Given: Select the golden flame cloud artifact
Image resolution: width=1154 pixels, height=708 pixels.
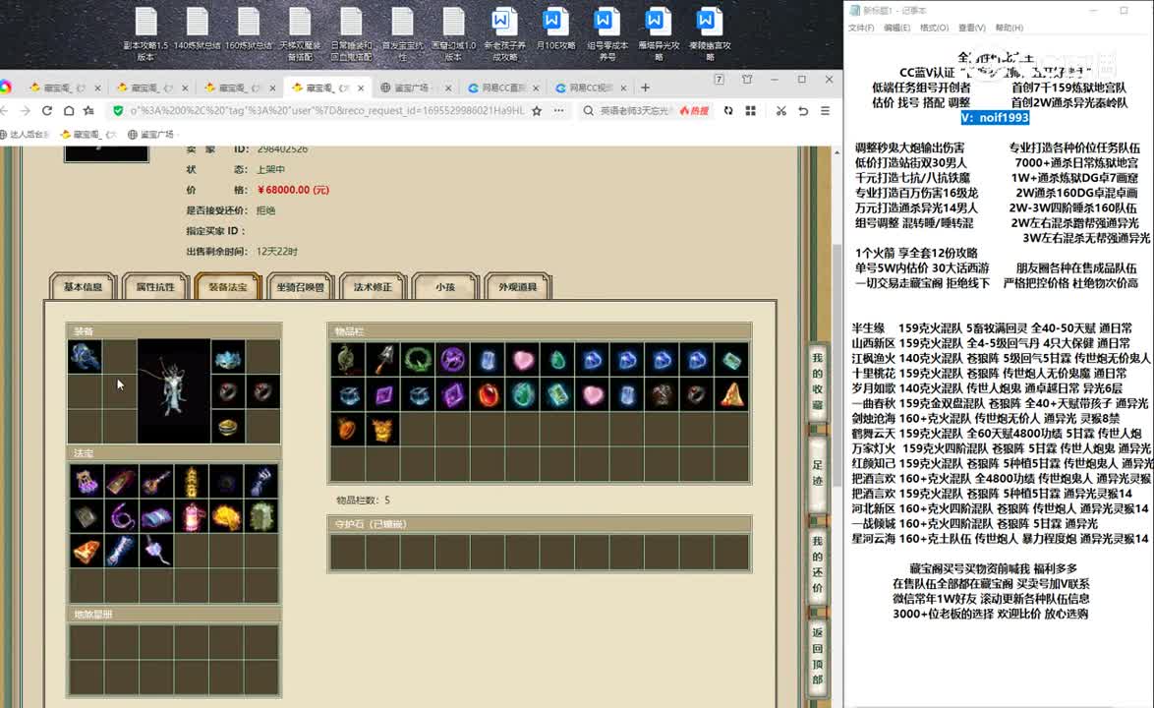Looking at the screenshot, I should (x=226, y=516).
